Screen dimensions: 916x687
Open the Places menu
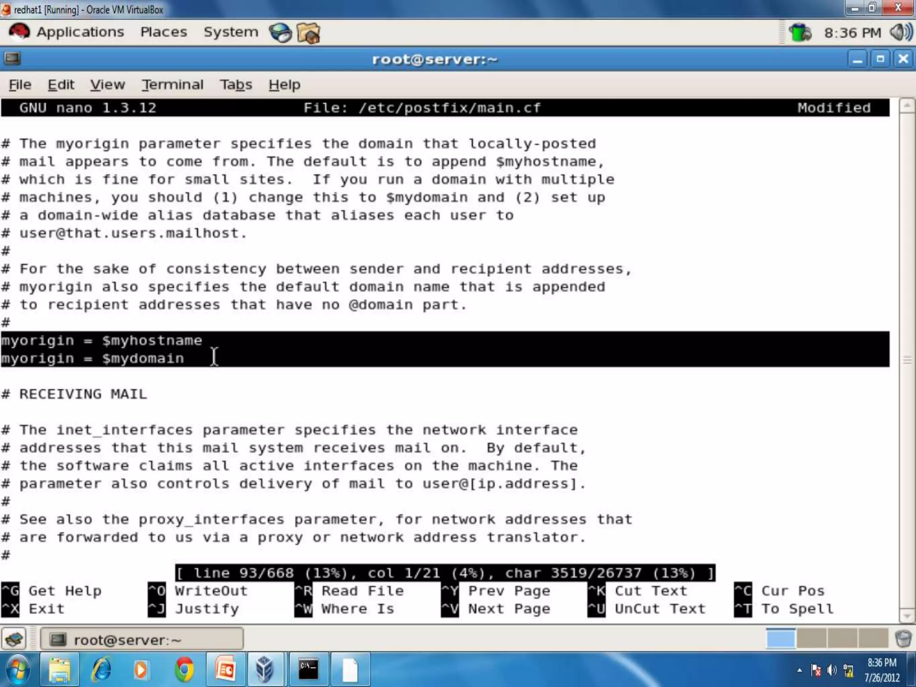coord(163,32)
